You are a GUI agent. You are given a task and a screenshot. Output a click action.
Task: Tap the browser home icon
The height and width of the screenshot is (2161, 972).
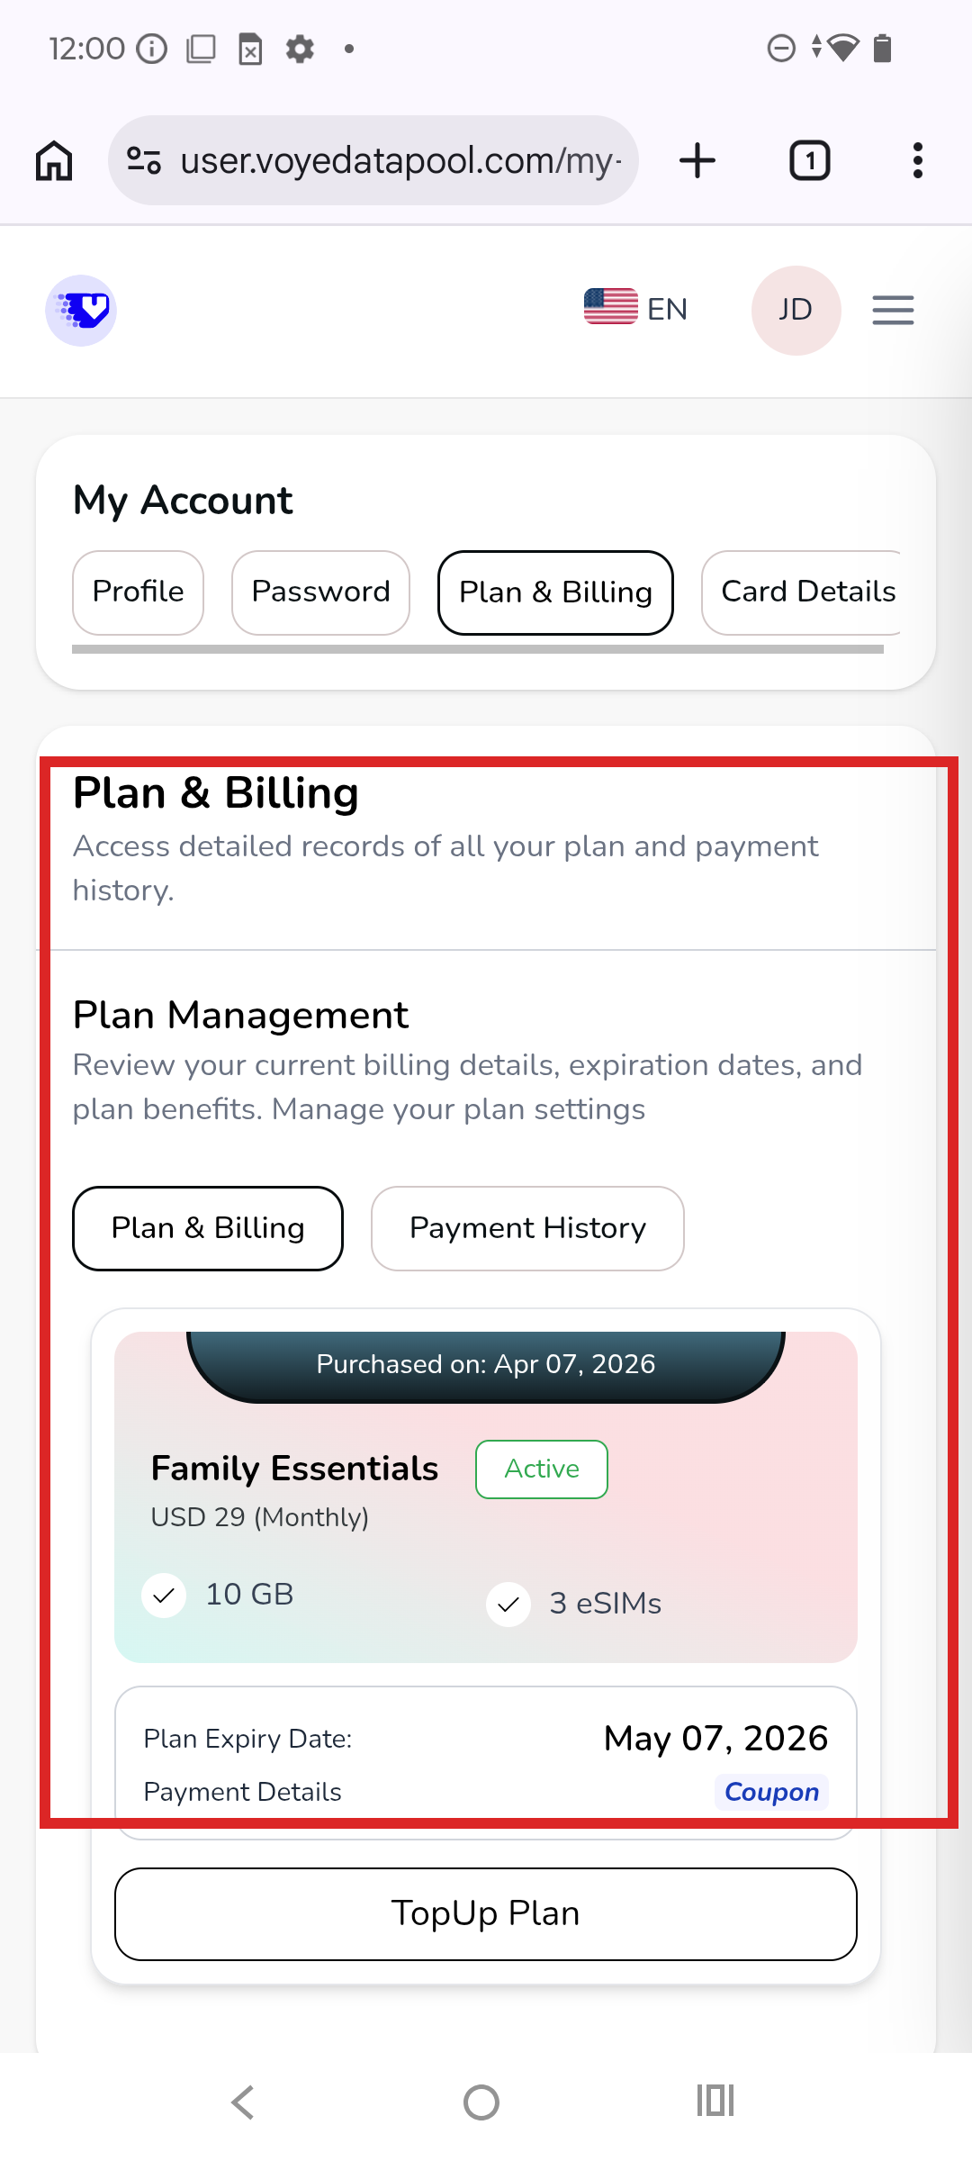tap(54, 161)
